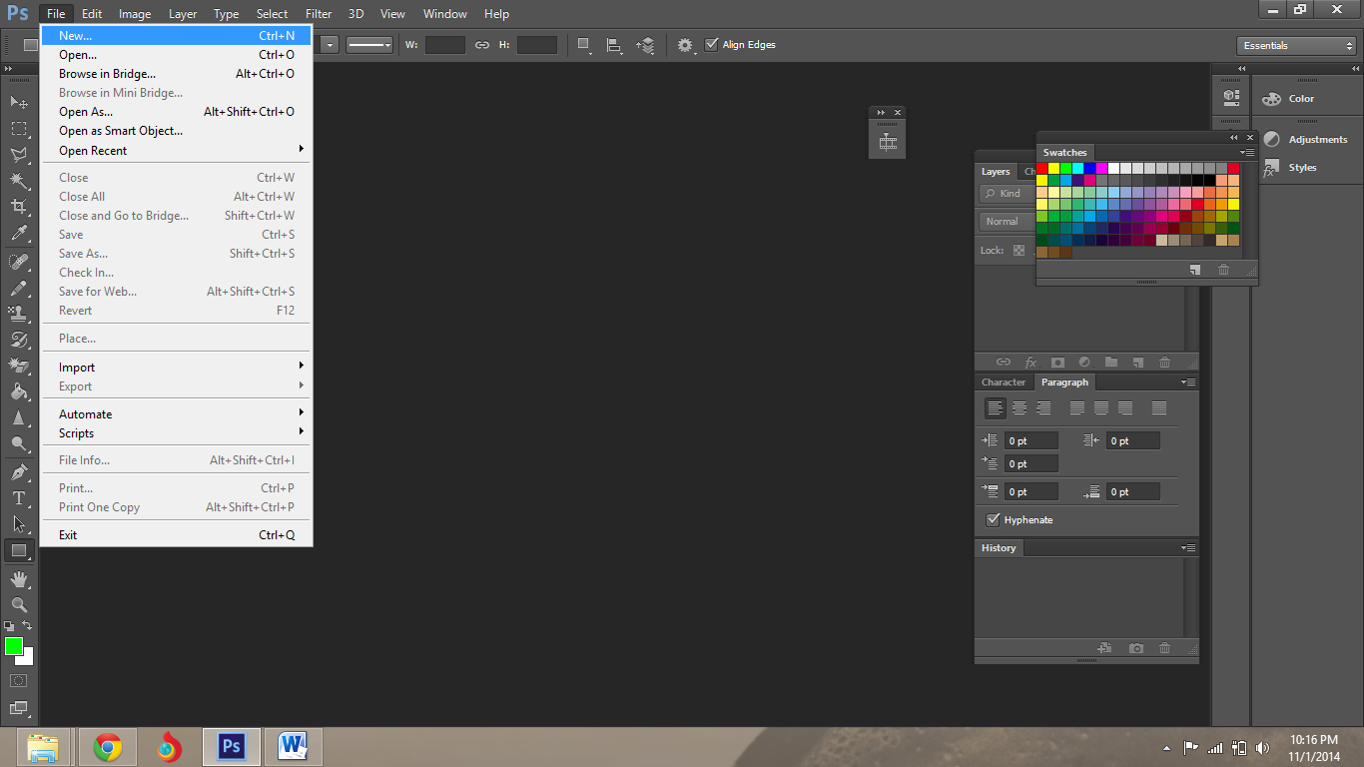Choose Open... from the File menu
1364x767 pixels.
coord(177,55)
